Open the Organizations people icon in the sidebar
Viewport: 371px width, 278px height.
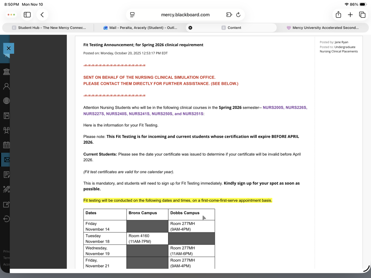(x=6, y=130)
